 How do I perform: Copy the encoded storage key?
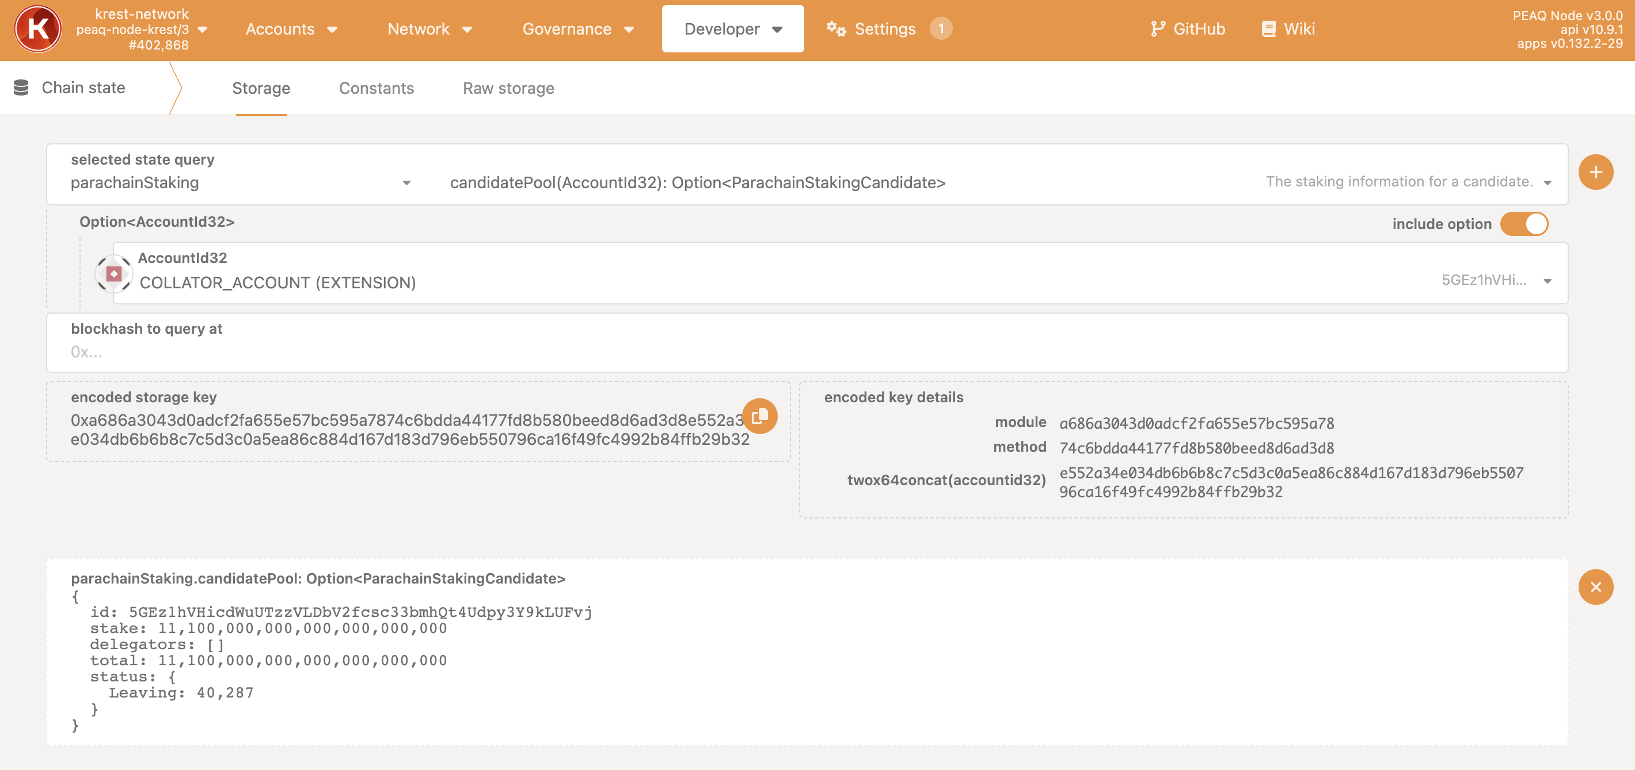(760, 417)
